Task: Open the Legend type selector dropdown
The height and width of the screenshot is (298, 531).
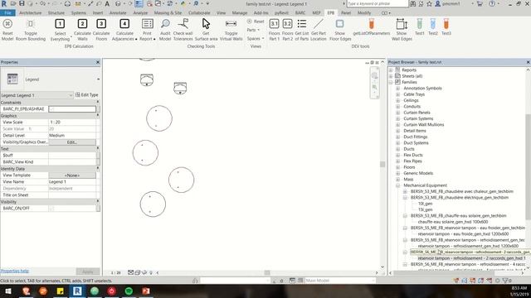Action: (98, 79)
